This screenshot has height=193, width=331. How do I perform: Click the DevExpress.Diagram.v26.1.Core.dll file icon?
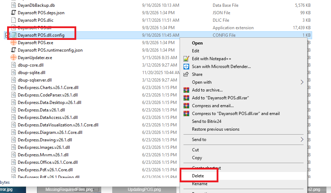click(x=14, y=132)
